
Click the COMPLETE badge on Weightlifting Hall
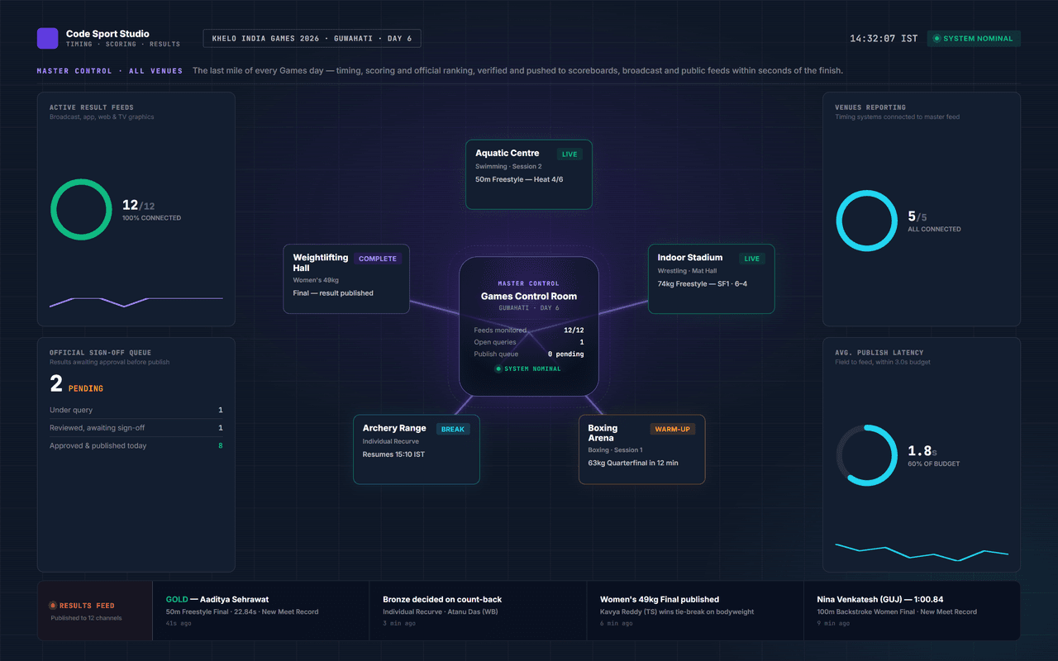[377, 259]
